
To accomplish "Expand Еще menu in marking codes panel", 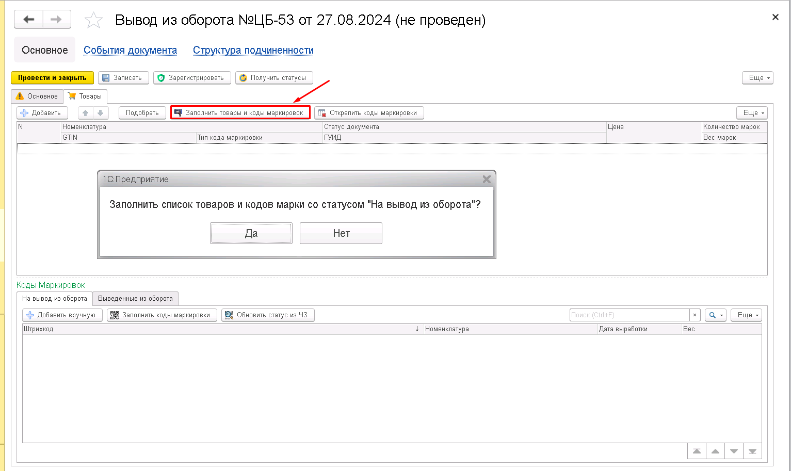I will (746, 315).
